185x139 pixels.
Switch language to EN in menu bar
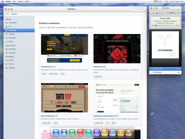(x=160, y=1)
